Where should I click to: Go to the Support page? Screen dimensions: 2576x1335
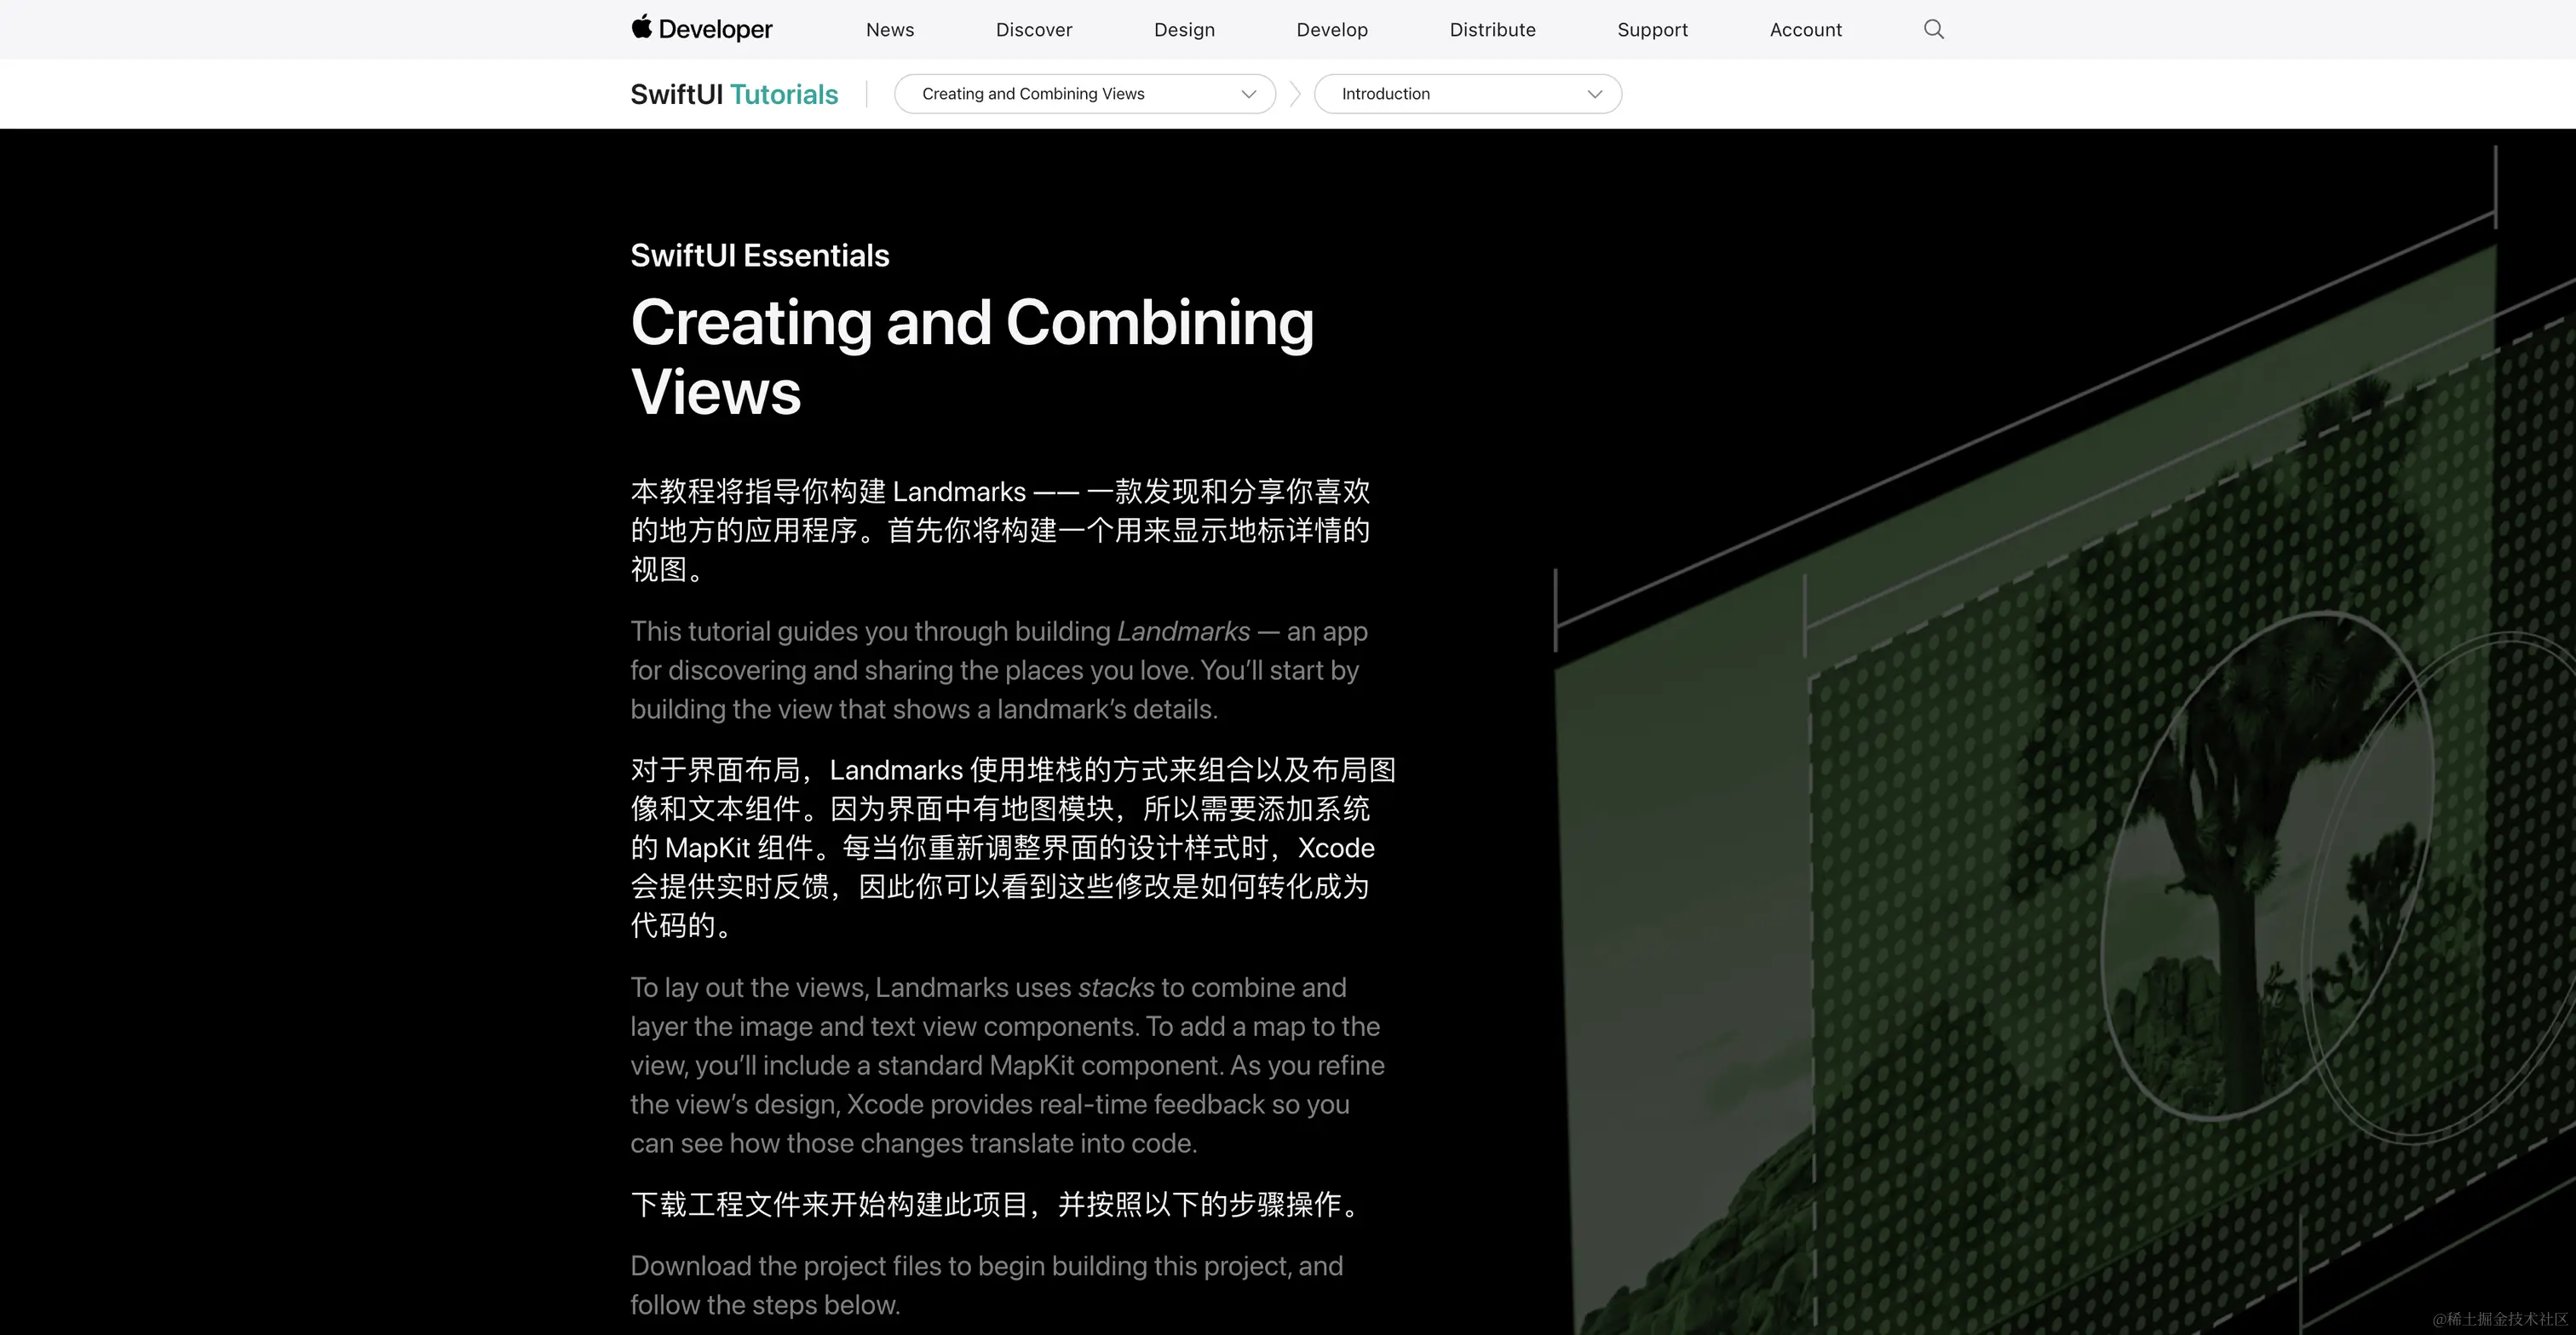coord(1652,29)
